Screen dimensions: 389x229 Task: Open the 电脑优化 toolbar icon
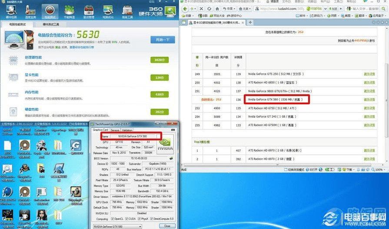pos(108,11)
